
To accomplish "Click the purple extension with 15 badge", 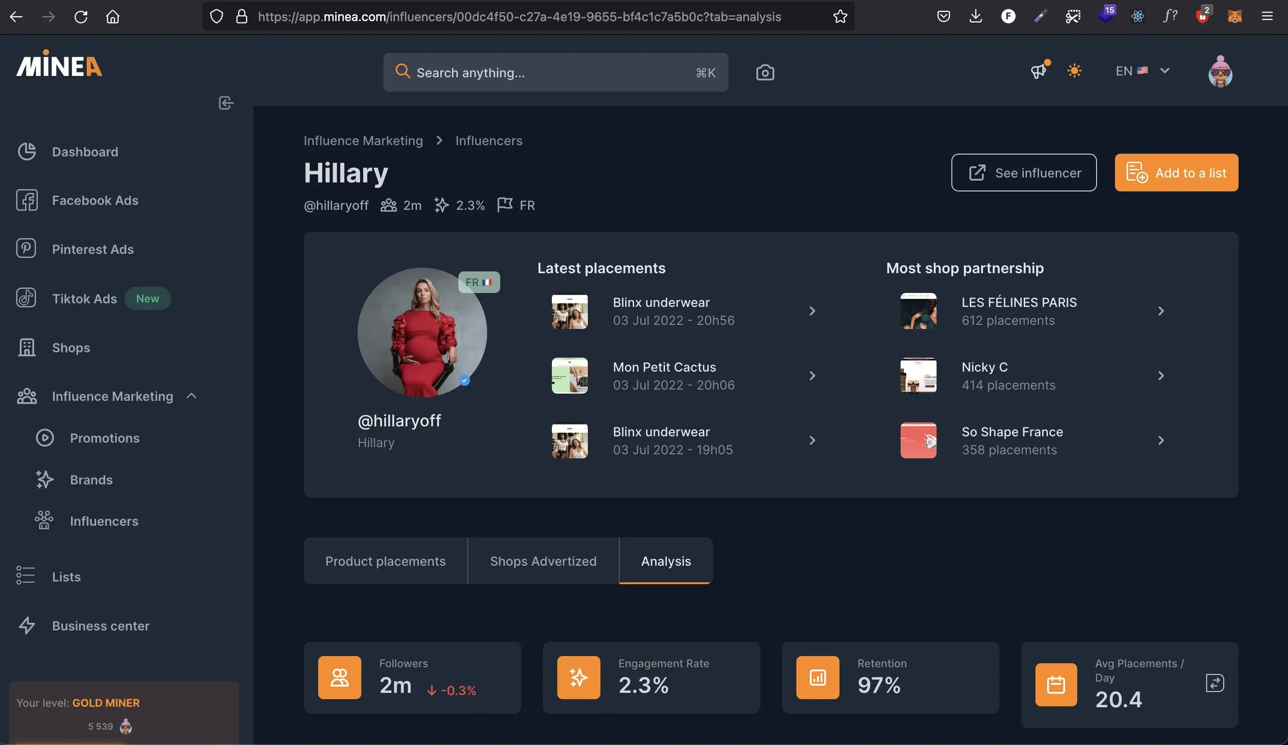I will tap(1106, 14).
